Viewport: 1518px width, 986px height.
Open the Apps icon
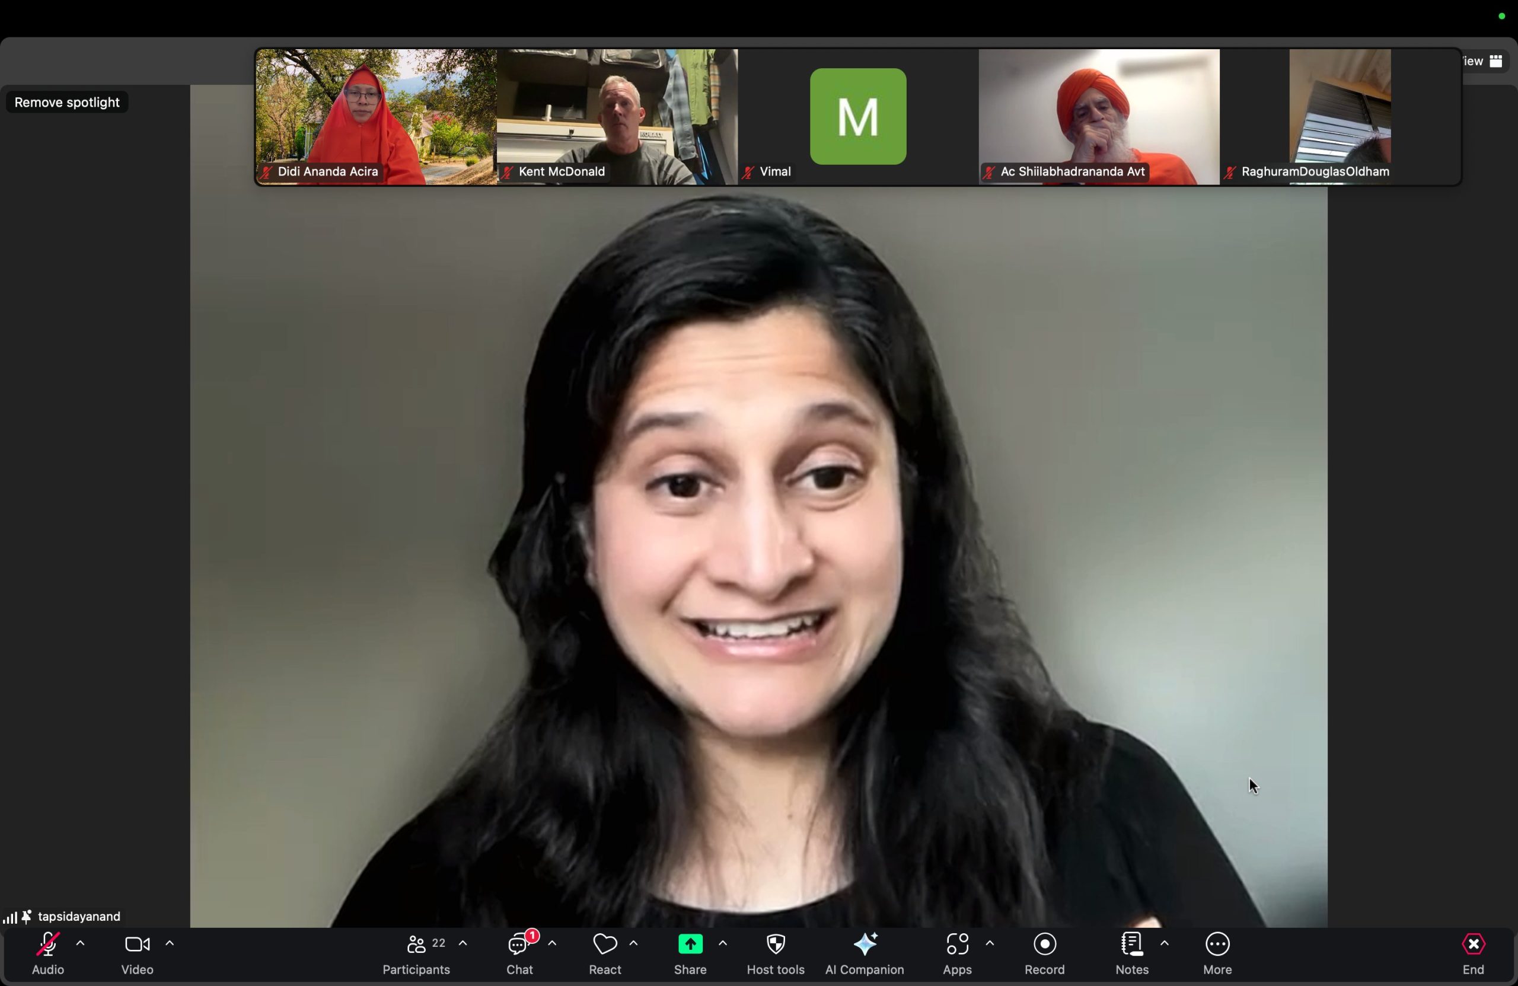click(956, 944)
